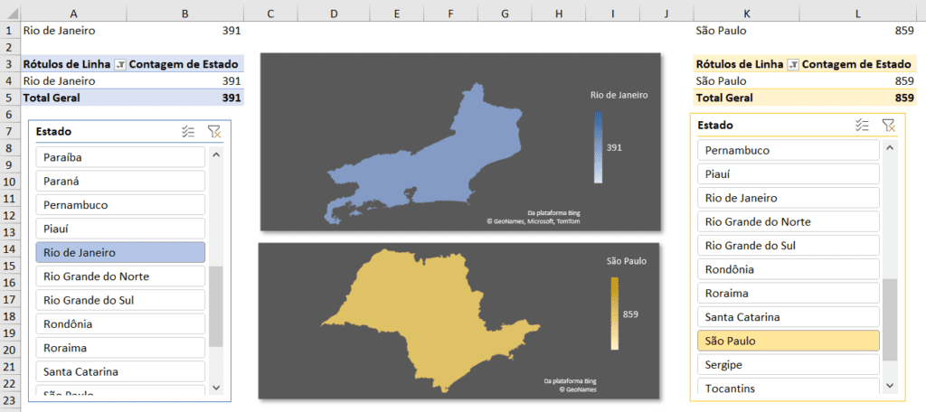The width and height of the screenshot is (926, 412).
Task: Select Rio Grande do Norte in right slicer
Action: coord(789,221)
